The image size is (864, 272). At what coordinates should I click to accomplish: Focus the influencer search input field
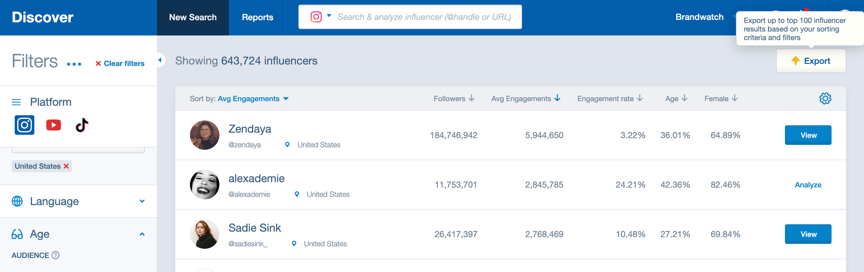(424, 17)
